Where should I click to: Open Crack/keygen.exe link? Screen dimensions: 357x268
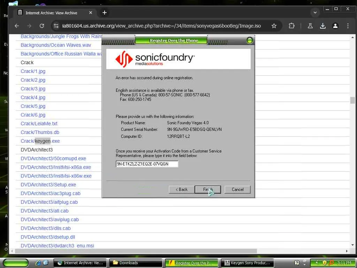[40, 141]
